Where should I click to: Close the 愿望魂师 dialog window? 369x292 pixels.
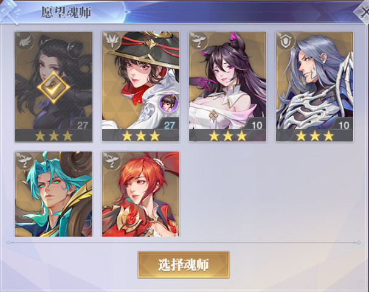[363, 13]
